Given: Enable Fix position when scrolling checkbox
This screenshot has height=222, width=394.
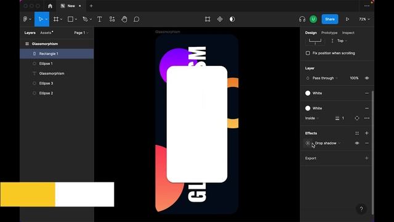Looking at the screenshot, I should [308, 53].
